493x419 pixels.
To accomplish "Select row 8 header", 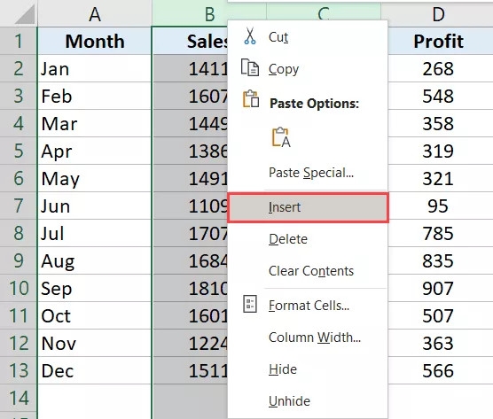I will coord(19,233).
